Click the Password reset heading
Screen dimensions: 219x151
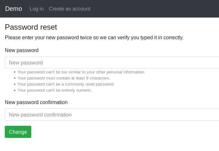[31, 27]
